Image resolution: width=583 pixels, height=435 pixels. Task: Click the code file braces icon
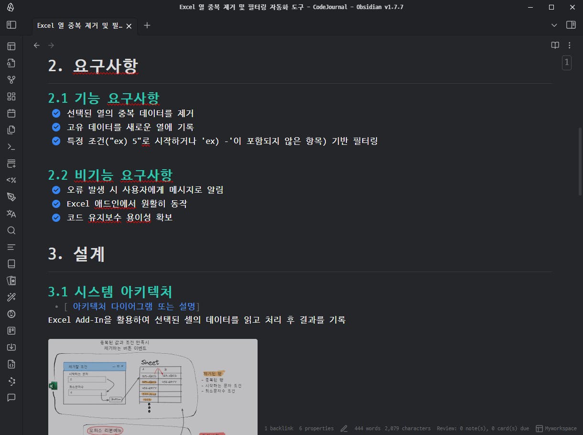[x=11, y=364]
